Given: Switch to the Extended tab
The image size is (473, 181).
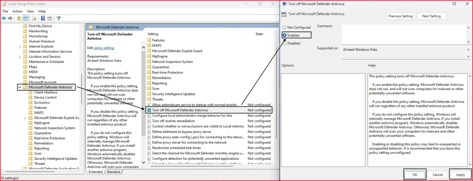Looking at the screenshot, I should tap(96, 172).
